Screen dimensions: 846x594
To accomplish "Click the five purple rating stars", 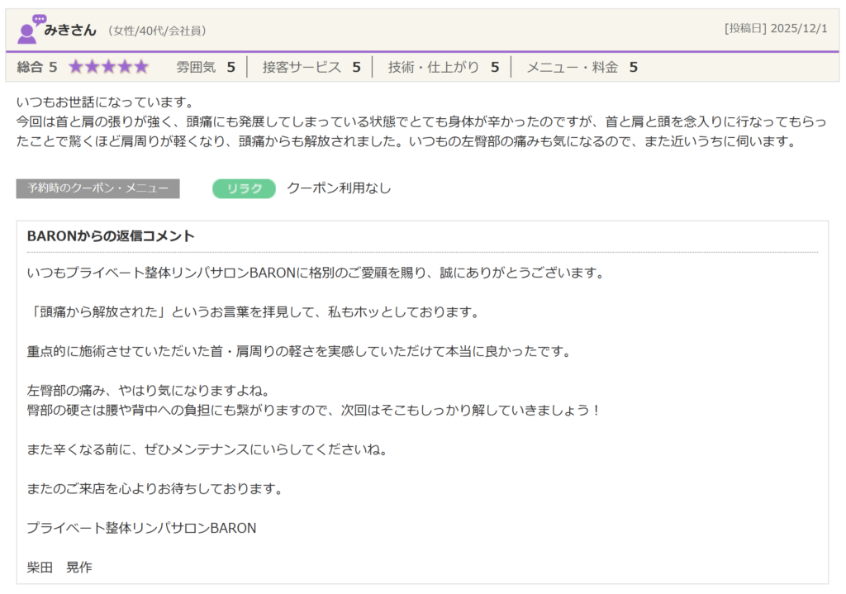I will point(108,67).
